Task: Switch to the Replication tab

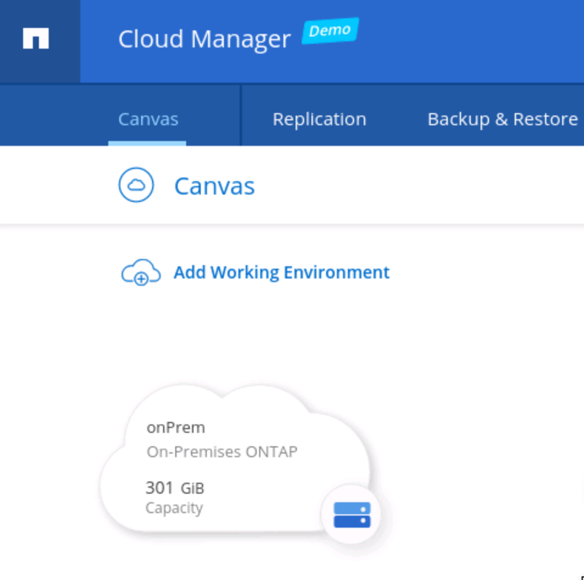Action: pyautogui.click(x=319, y=119)
